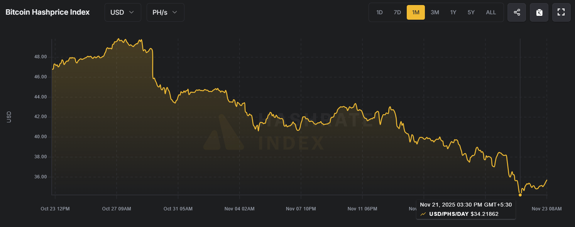Click the 48.00 y-axis label
The image size is (575, 227).
(41, 57)
